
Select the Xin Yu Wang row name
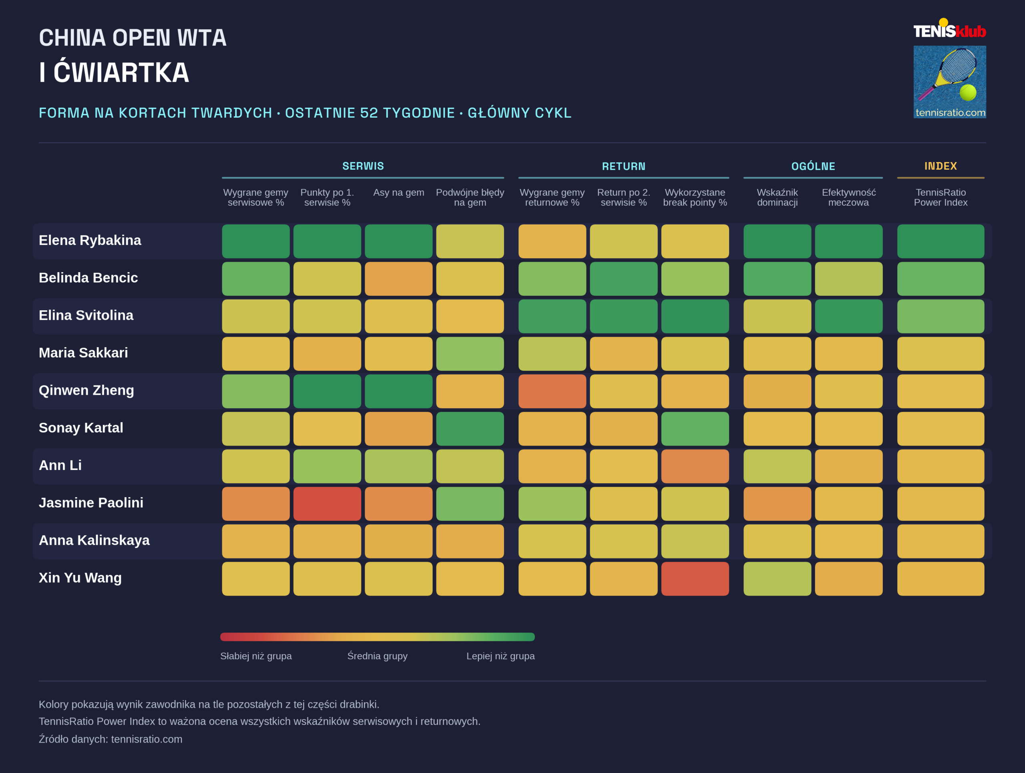80,578
